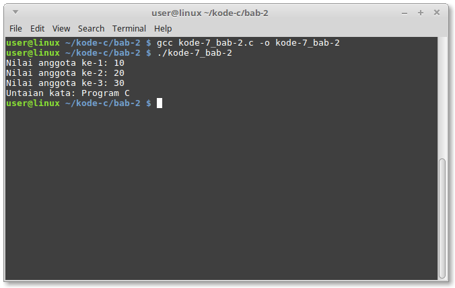Click the 'Untaian kata: Program C' output line
Viewport: 455px width, 288px height.
68,93
